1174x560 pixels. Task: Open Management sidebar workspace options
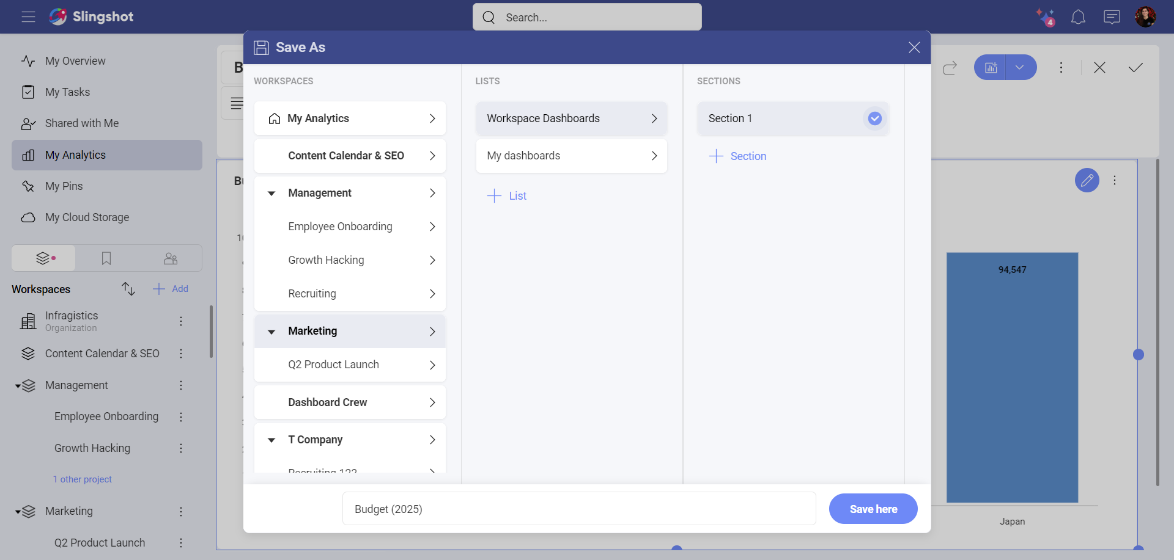181,385
